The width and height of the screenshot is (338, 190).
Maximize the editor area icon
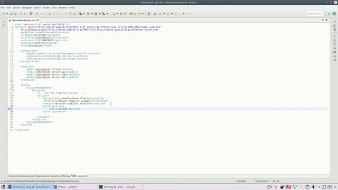(326, 20)
